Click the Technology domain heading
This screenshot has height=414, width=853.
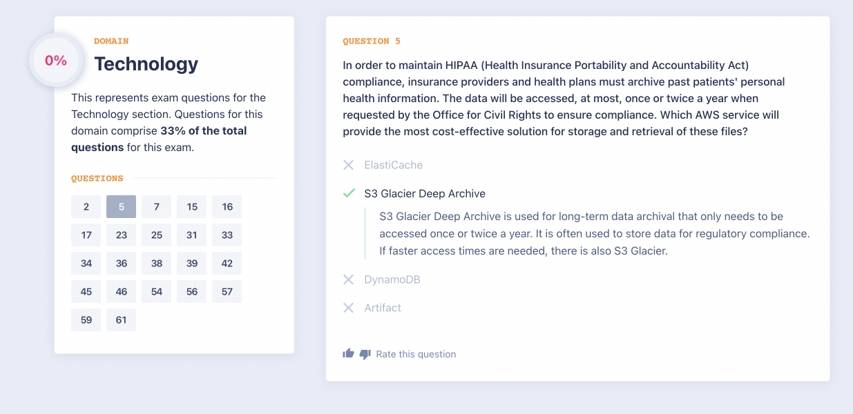click(146, 64)
